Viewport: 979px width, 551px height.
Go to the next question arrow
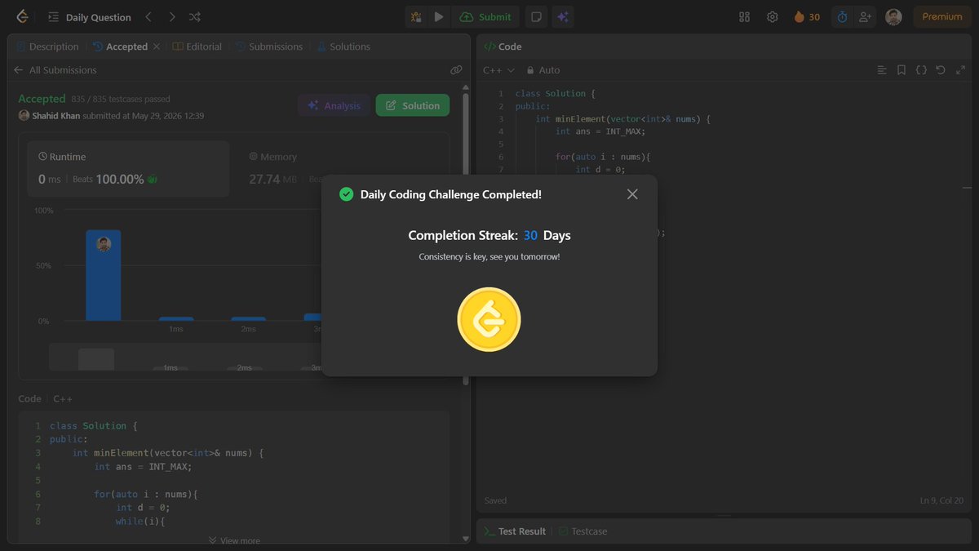(x=171, y=16)
